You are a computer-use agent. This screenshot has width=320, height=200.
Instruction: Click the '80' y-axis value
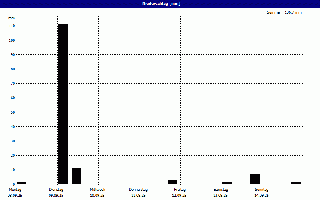[x=13, y=69]
